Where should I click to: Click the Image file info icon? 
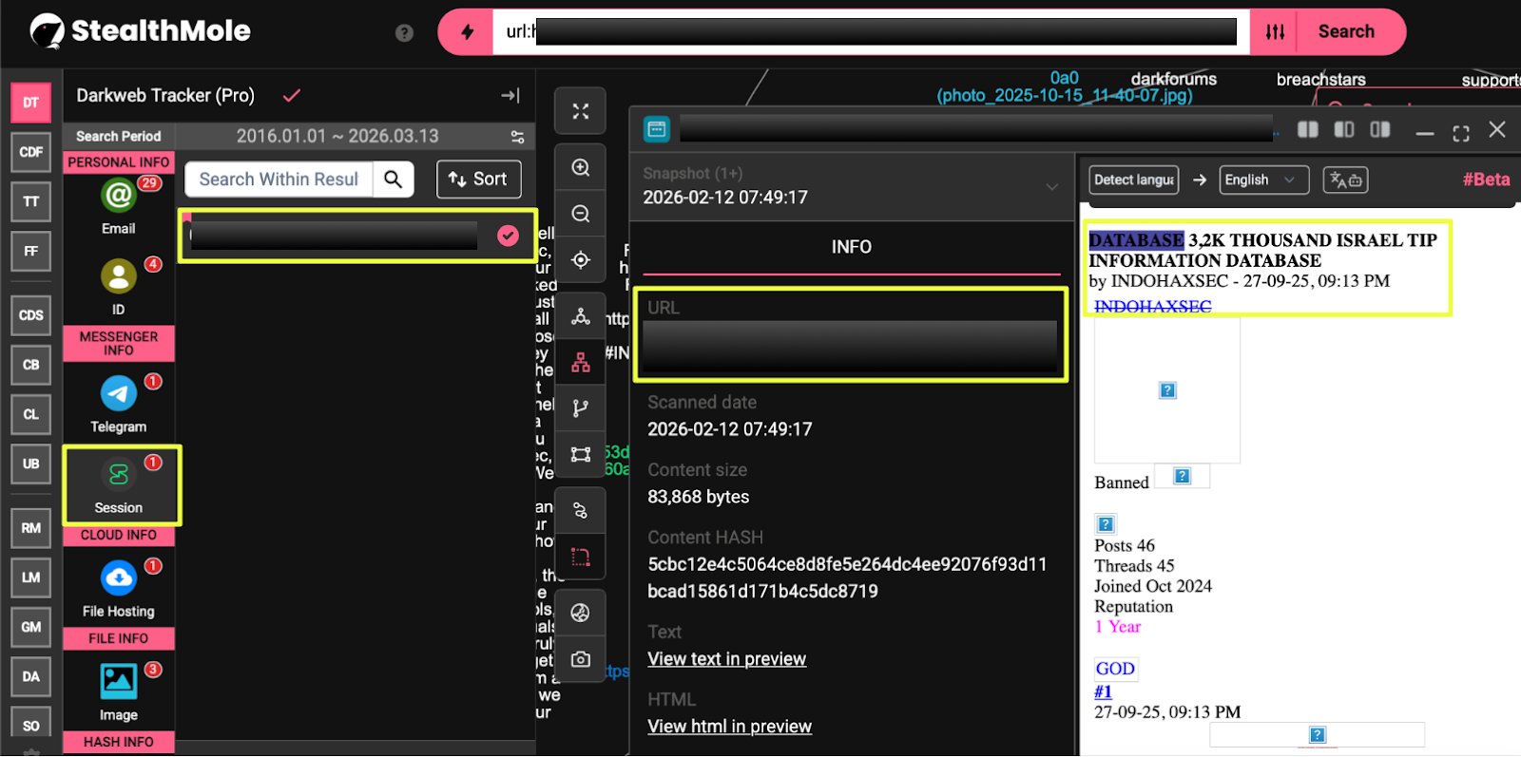(x=118, y=681)
